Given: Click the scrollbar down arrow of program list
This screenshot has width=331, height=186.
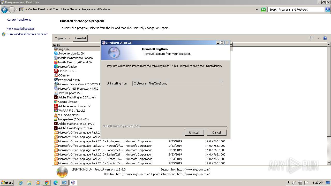Looking at the screenshot, I should (329, 163).
